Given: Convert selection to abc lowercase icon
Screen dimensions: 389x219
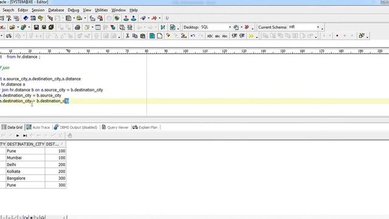Looking at the screenshot, I should pyautogui.click(x=218, y=36).
